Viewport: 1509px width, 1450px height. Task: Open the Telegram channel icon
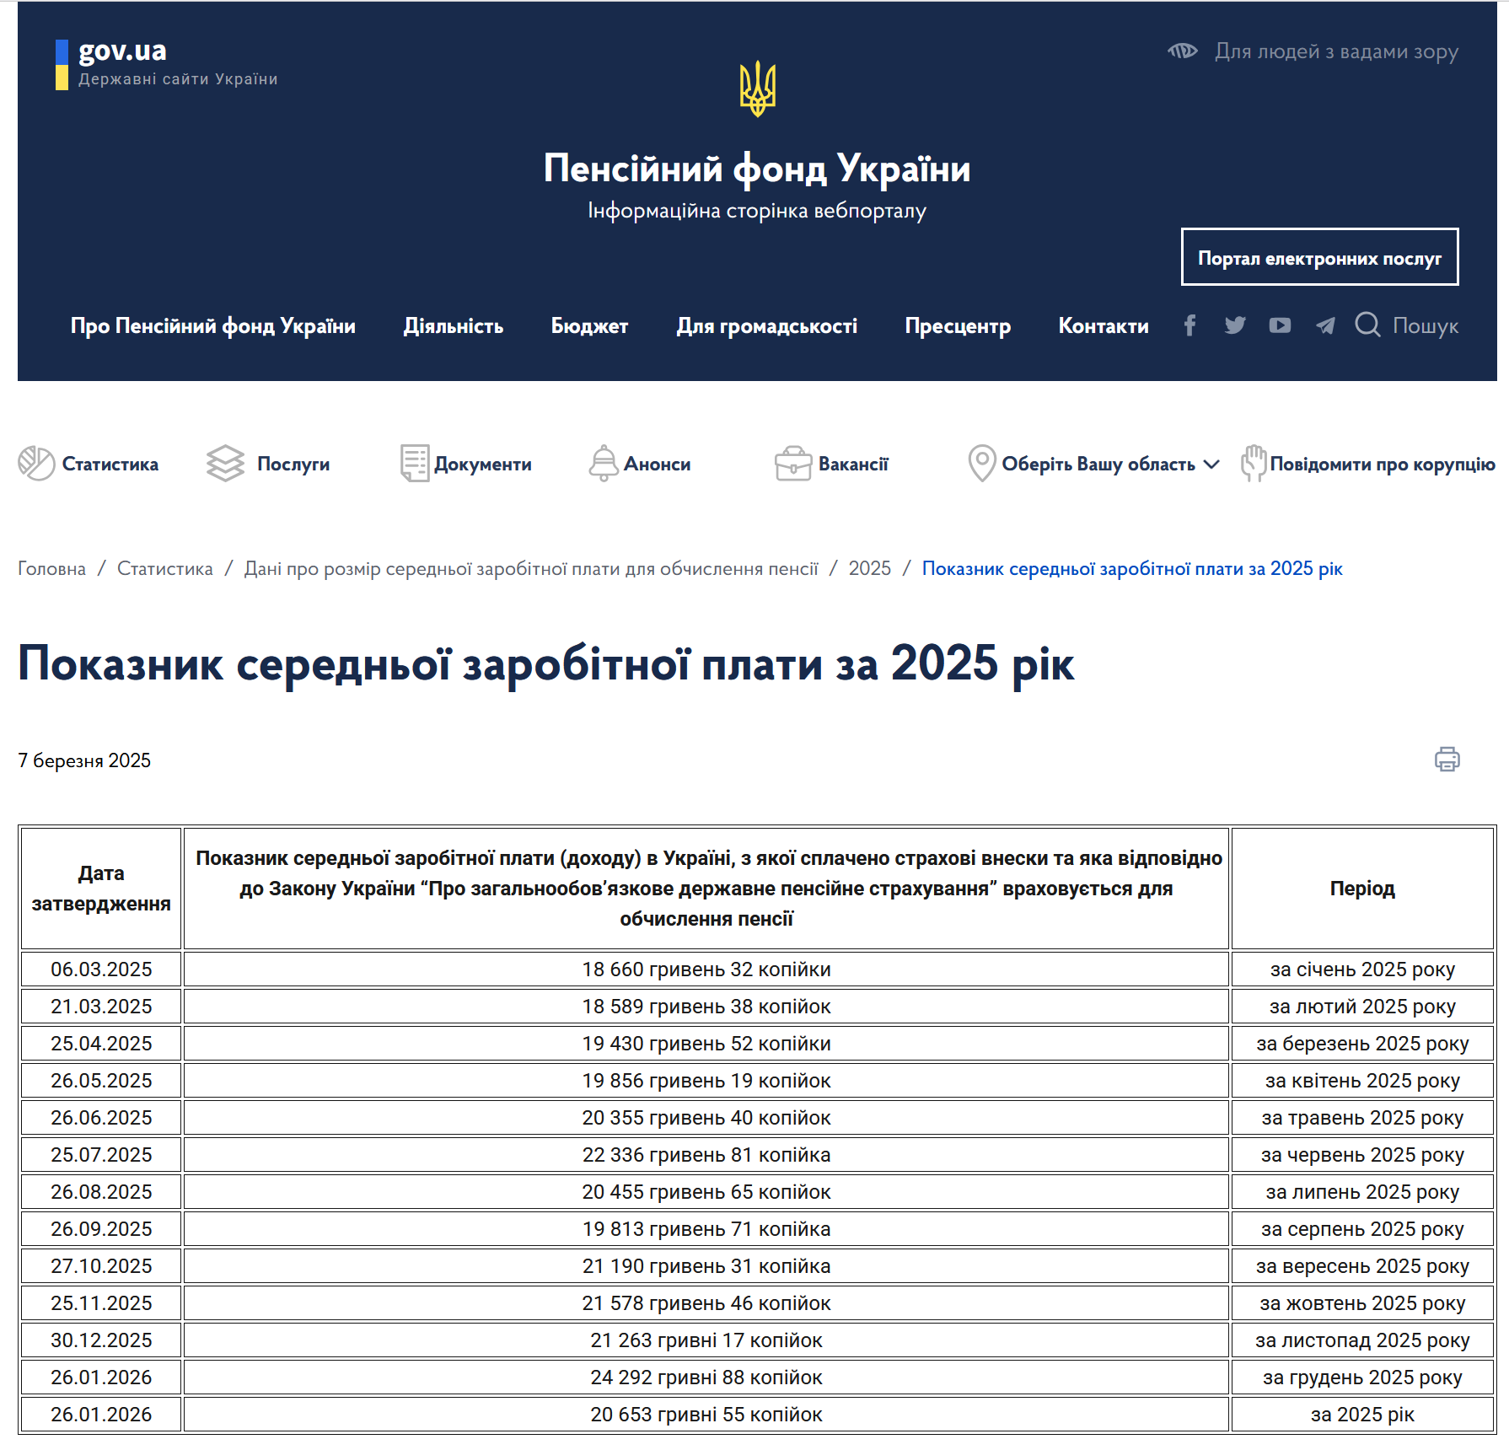pyautogui.click(x=1325, y=325)
